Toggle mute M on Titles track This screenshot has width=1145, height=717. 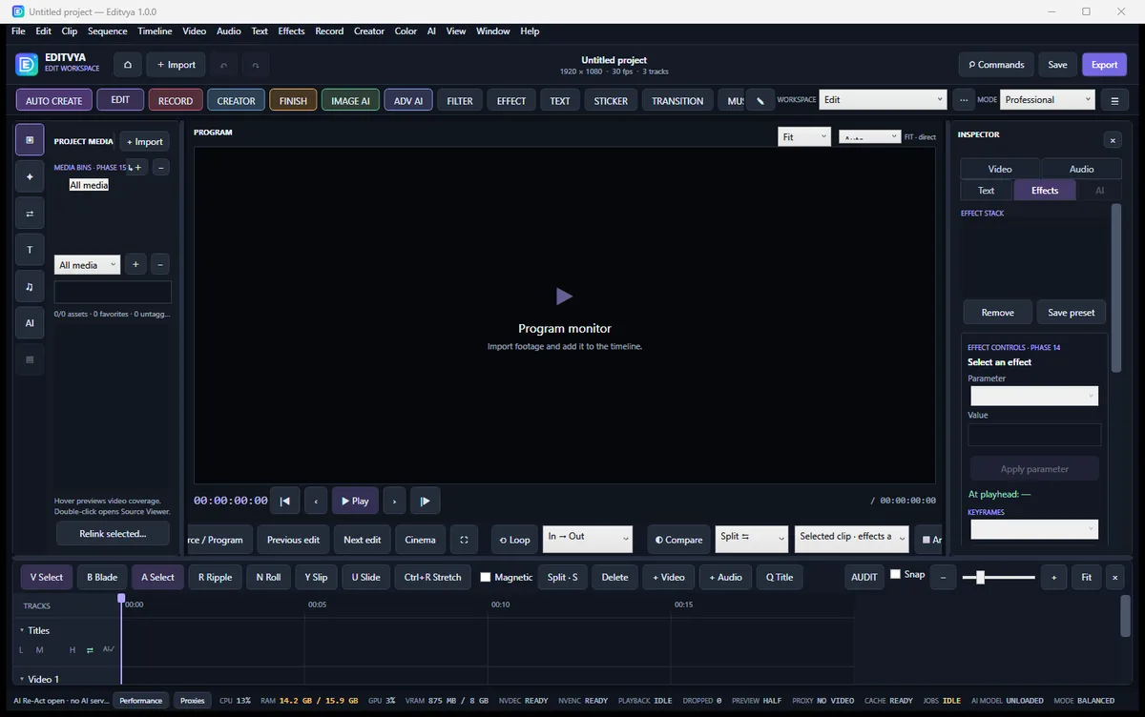coord(40,650)
